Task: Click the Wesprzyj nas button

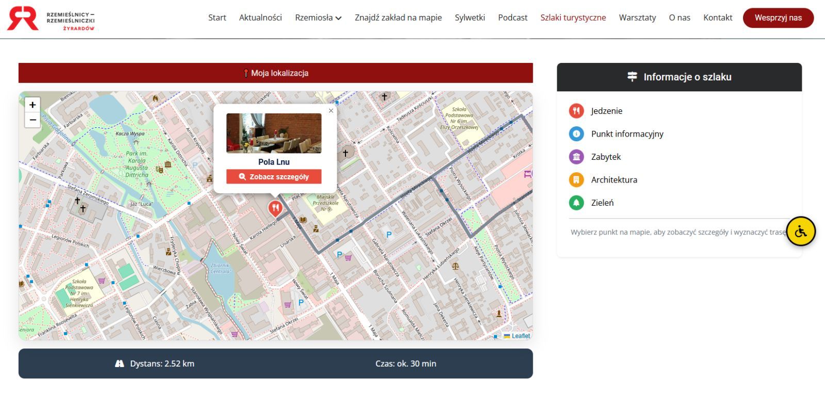Action: pos(778,18)
